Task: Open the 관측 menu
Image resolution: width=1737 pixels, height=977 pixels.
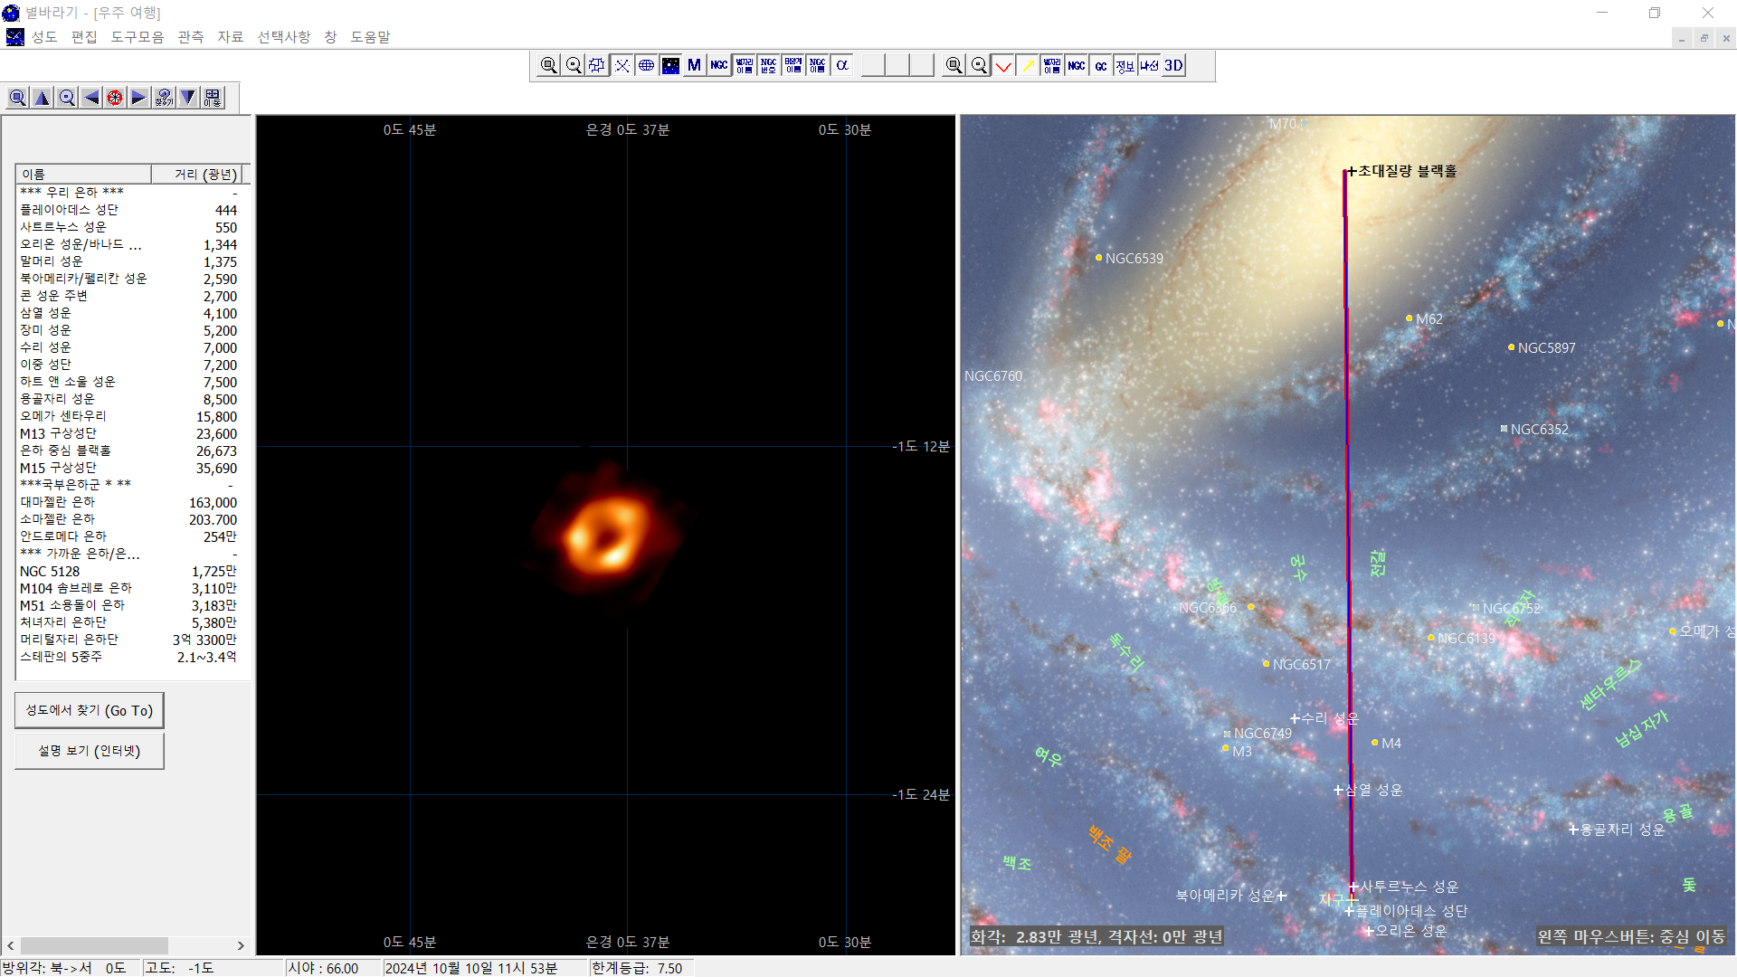Action: [191, 37]
